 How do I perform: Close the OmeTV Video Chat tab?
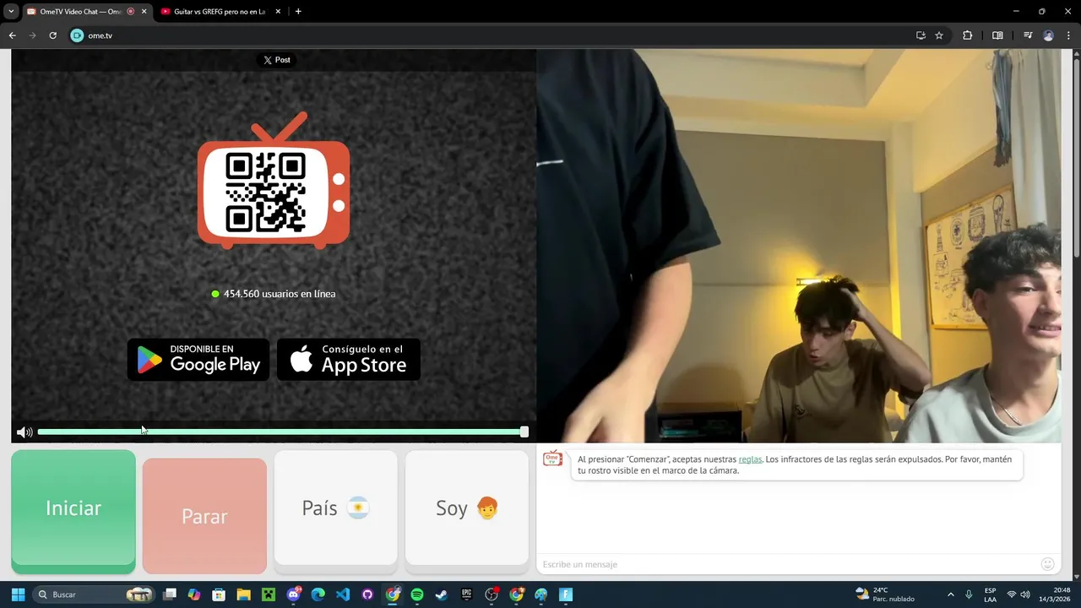[x=144, y=12]
